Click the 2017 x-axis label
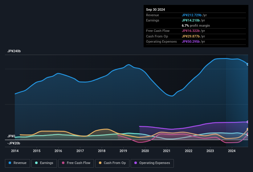This screenshot has width=253, height=172. pos(80,151)
